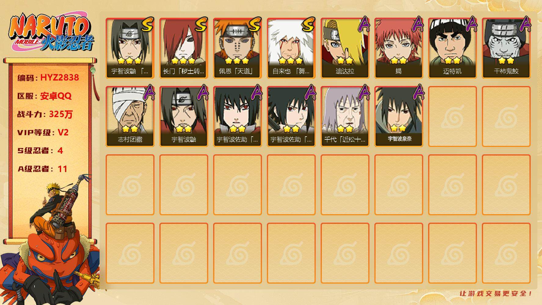Click the A rank badge on 志村团藏
This screenshot has width=542, height=305.
(x=148, y=93)
